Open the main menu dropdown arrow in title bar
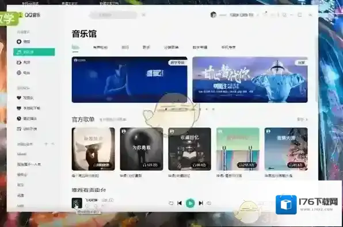The height and width of the screenshot is (227, 343). click(258, 15)
